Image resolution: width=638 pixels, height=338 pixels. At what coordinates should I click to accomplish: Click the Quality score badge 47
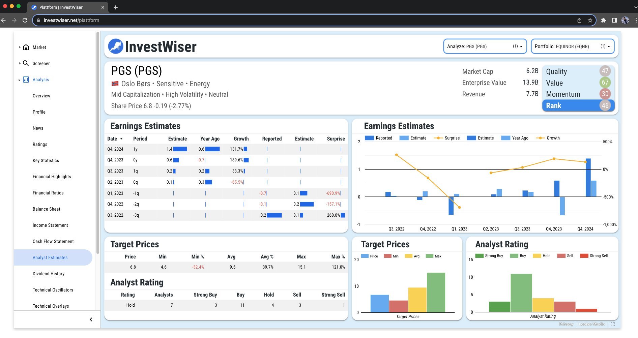pos(605,71)
